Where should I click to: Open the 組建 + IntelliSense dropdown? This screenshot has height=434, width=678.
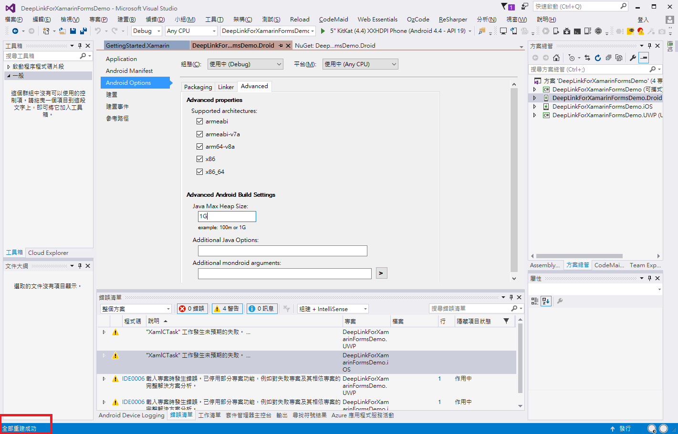tap(333, 309)
